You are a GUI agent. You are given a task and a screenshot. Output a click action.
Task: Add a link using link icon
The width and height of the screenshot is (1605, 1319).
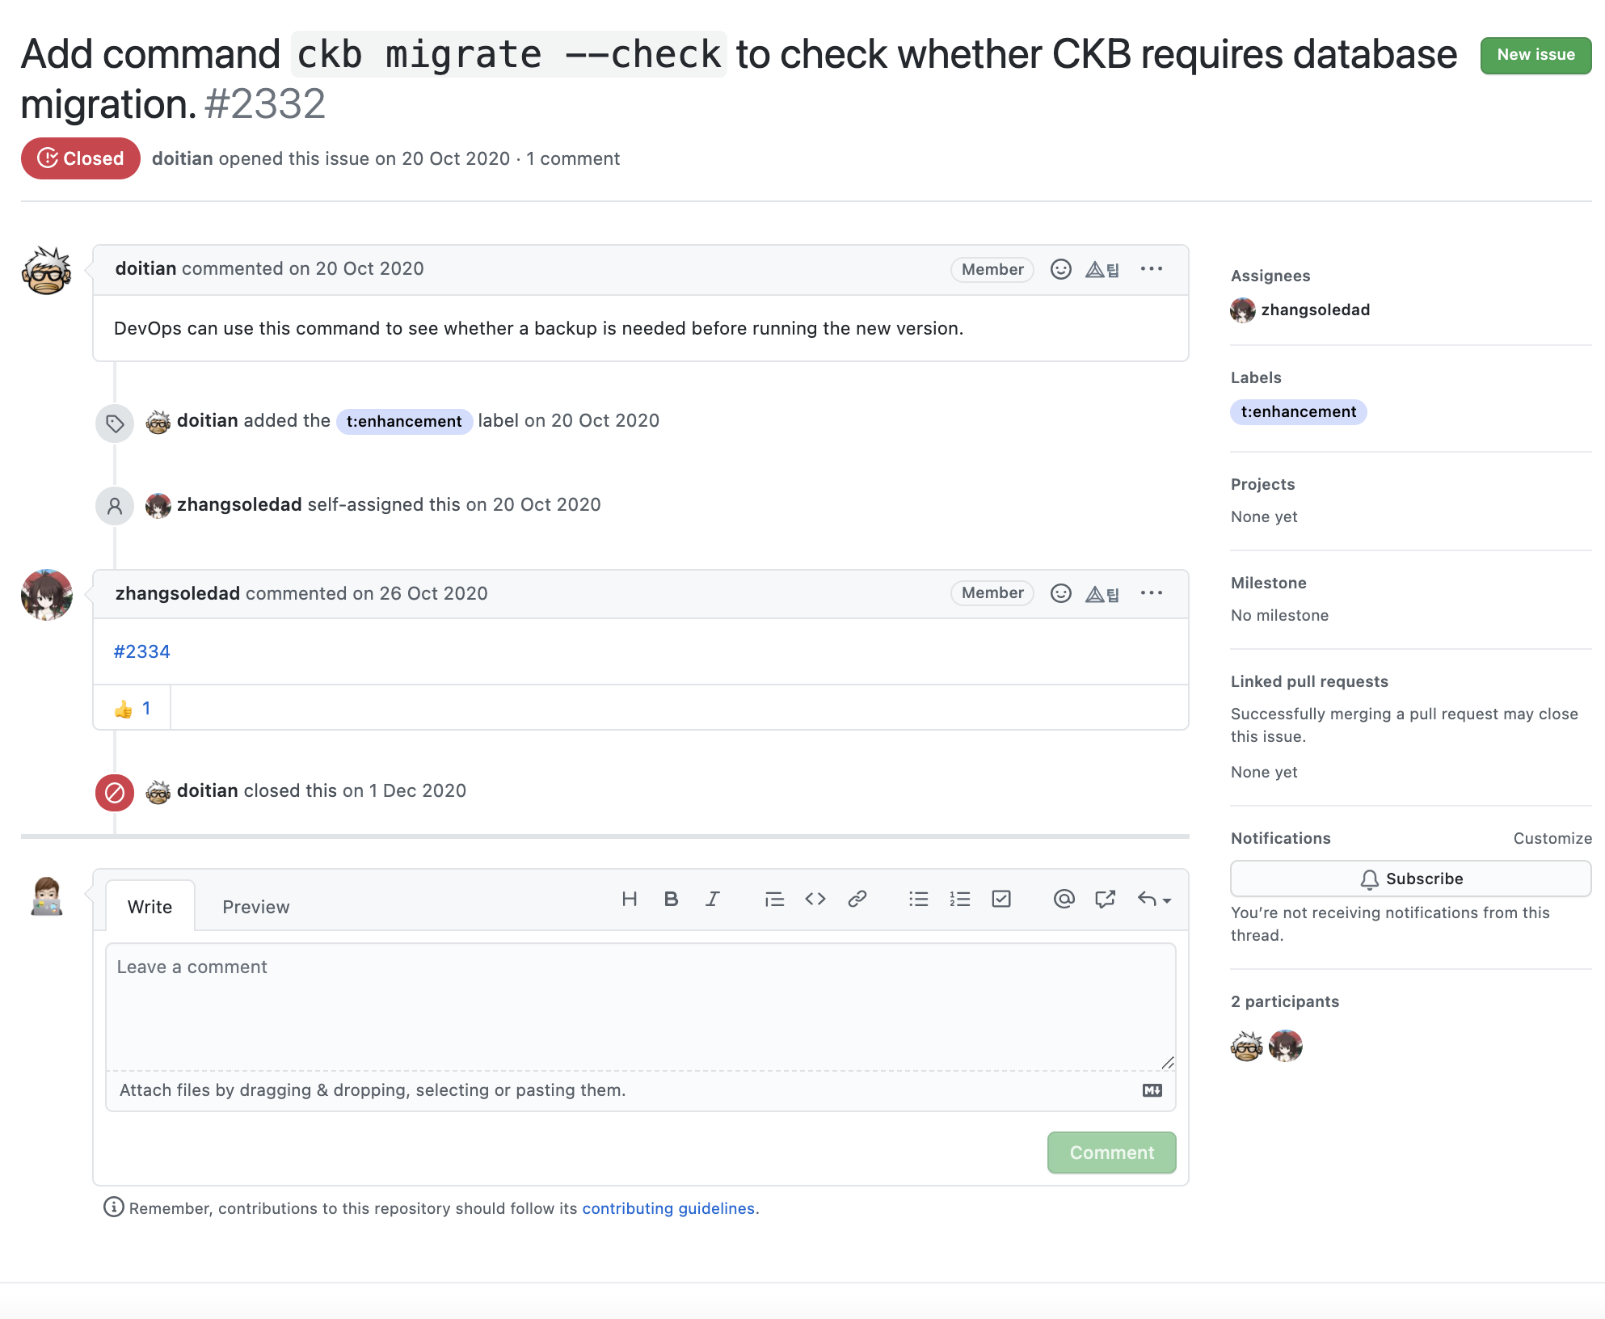pos(857,899)
